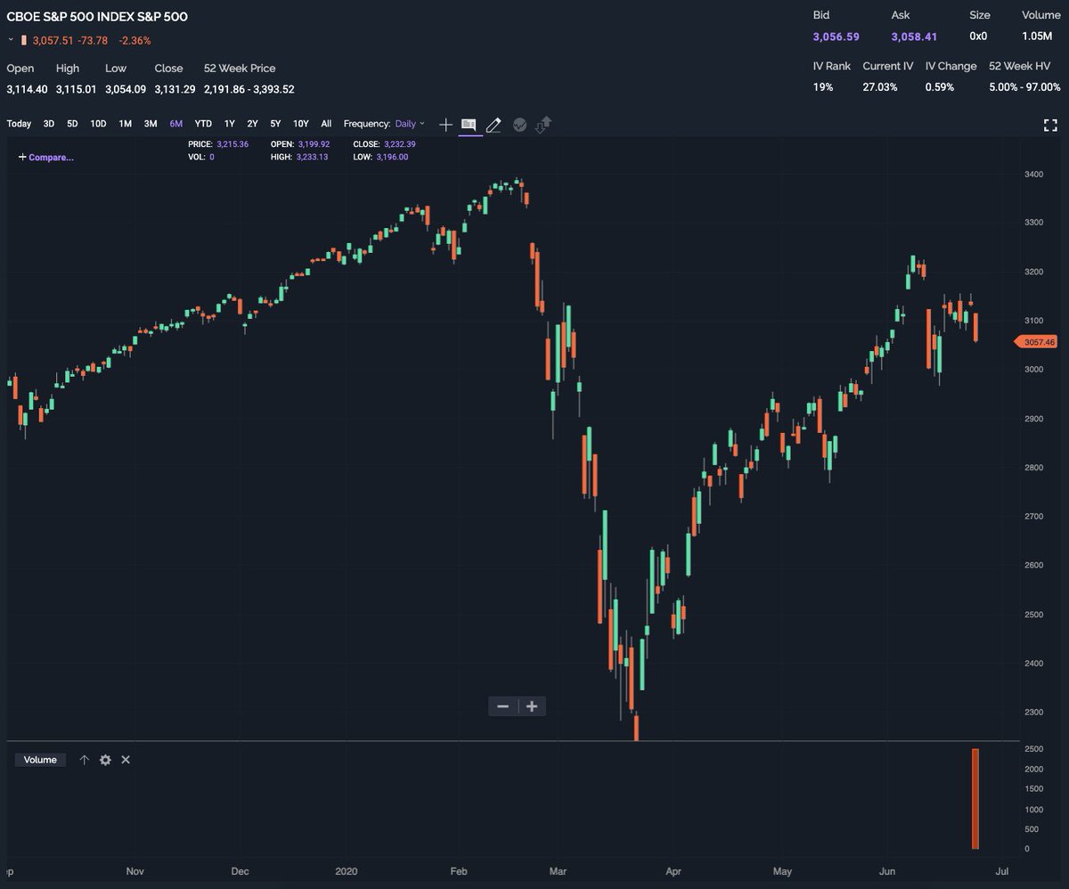Click the Size value 0x0
The height and width of the screenshot is (889, 1069).
tap(979, 37)
